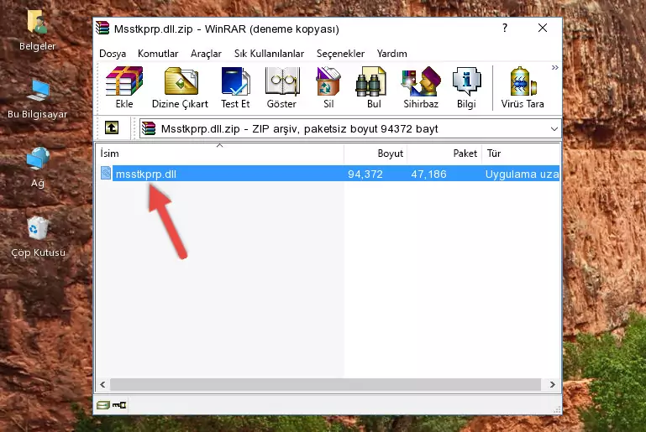646x432 pixels.
Task: Open the Komutlar menu
Action: (x=158, y=54)
